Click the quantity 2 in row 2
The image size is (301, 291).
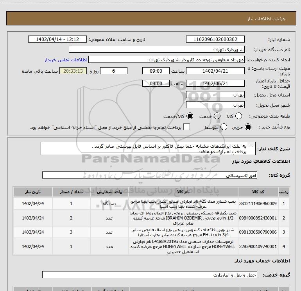pos(71,218)
